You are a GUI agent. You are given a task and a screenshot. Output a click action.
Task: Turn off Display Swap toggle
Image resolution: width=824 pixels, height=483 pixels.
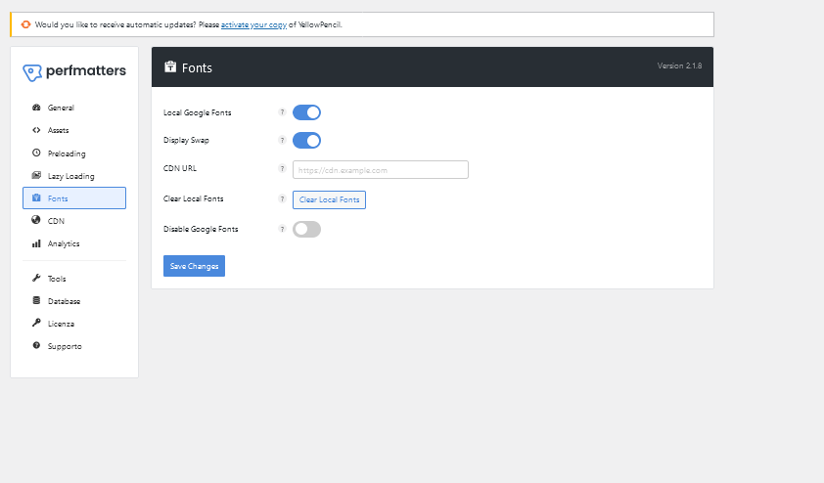[x=307, y=140]
